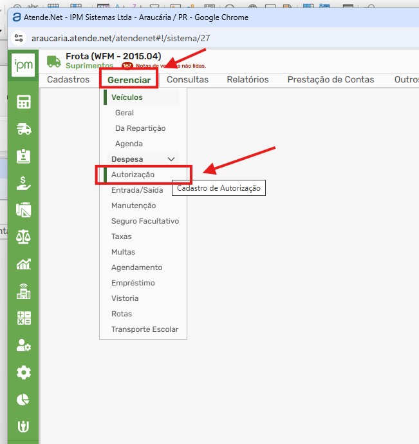The width and height of the screenshot is (419, 444).
Task: Open the delivery truck module icon
Action: click(24, 129)
